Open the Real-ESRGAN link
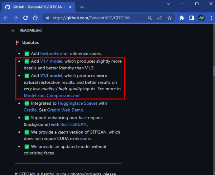 coord(74,124)
